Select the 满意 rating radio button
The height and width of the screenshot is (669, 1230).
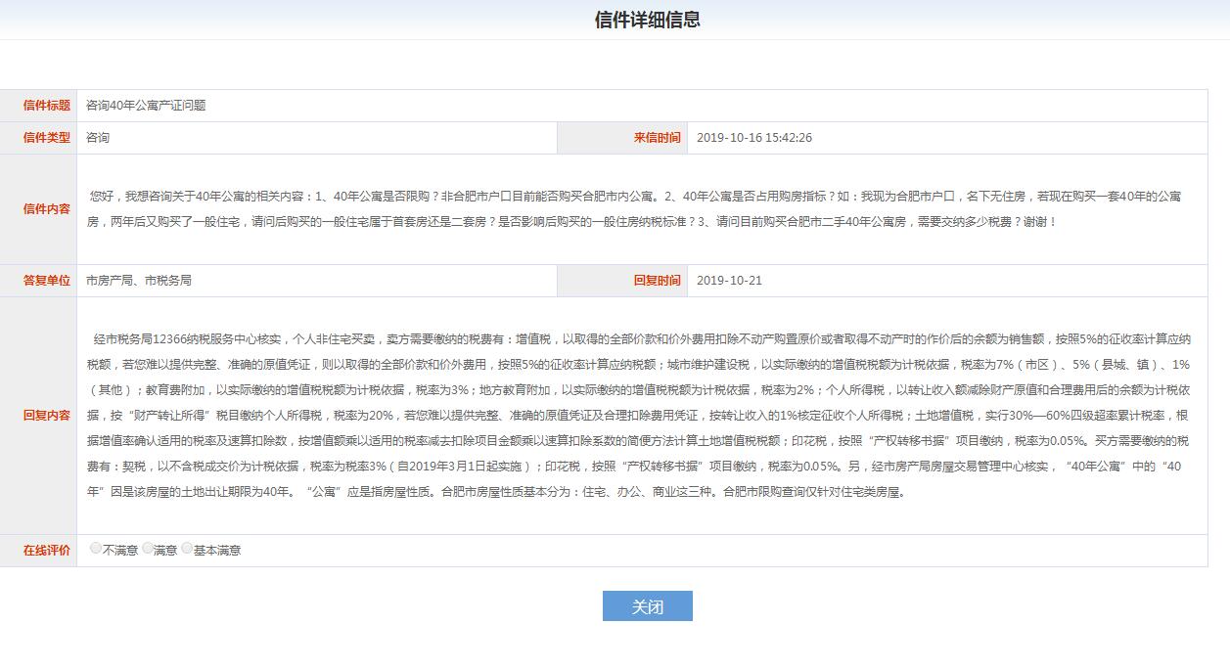pos(148,549)
